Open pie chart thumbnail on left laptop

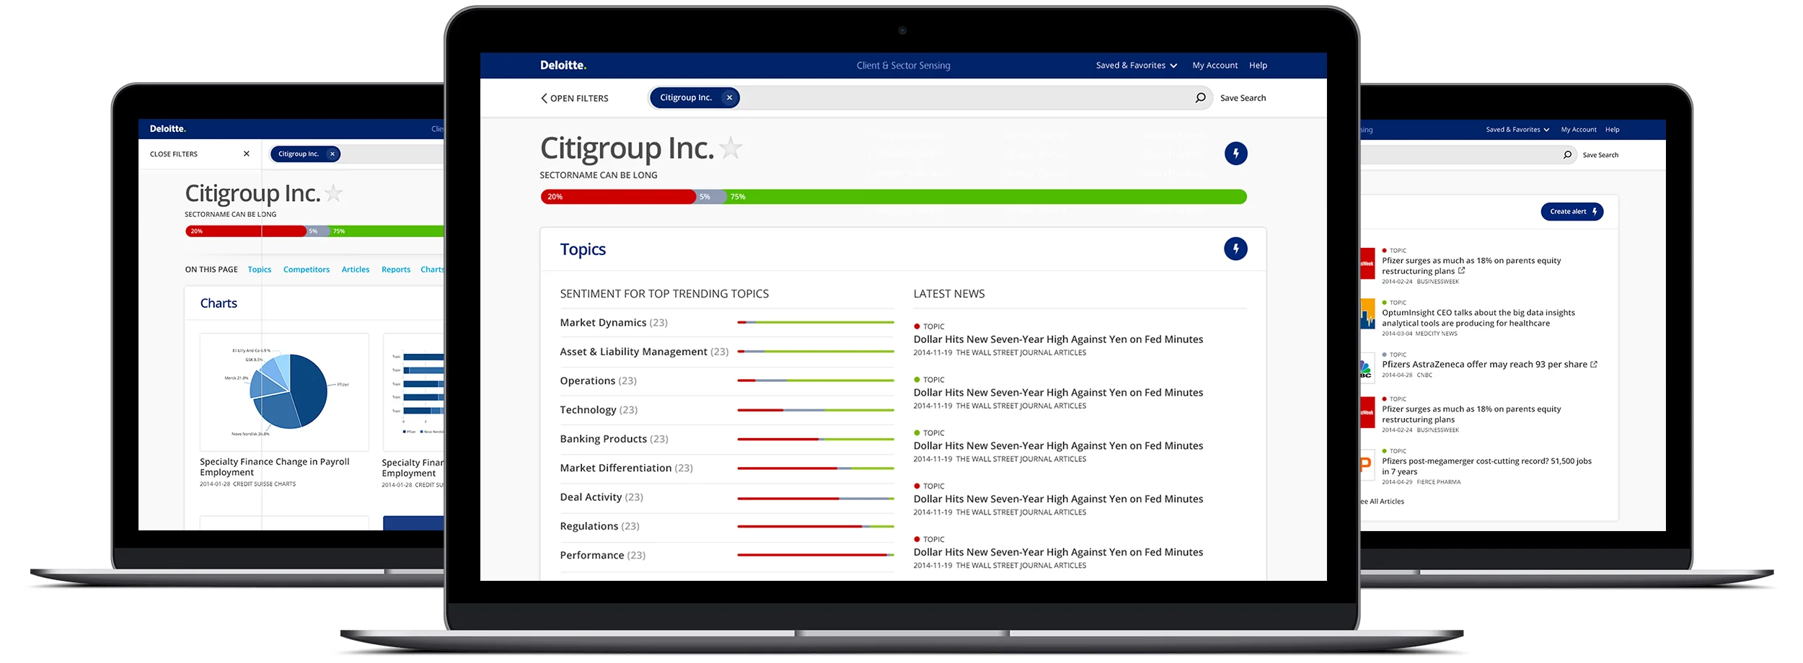tap(284, 392)
